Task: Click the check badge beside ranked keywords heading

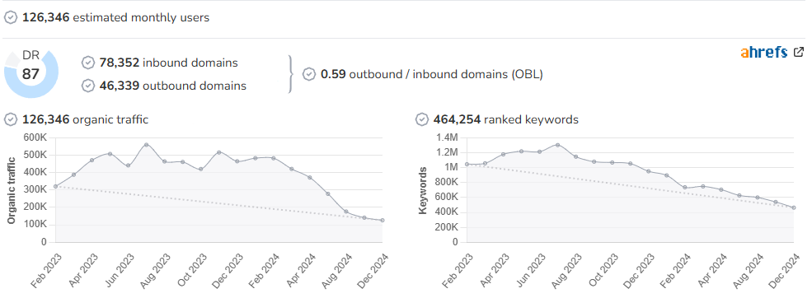Action: (422, 119)
